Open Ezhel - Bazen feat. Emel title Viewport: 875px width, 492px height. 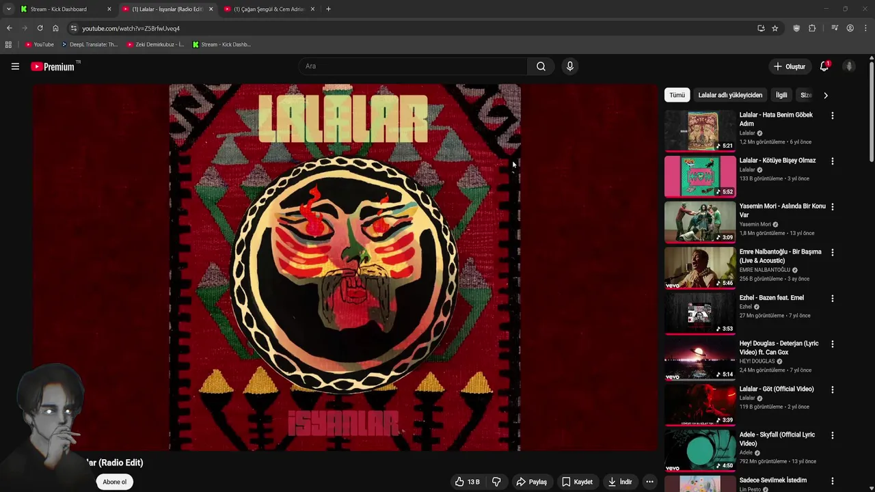pyautogui.click(x=771, y=298)
